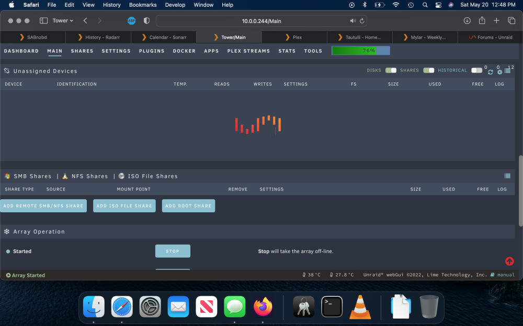Open the TOOLS menu
Viewport: 523px width, 326px height.
[313, 51]
